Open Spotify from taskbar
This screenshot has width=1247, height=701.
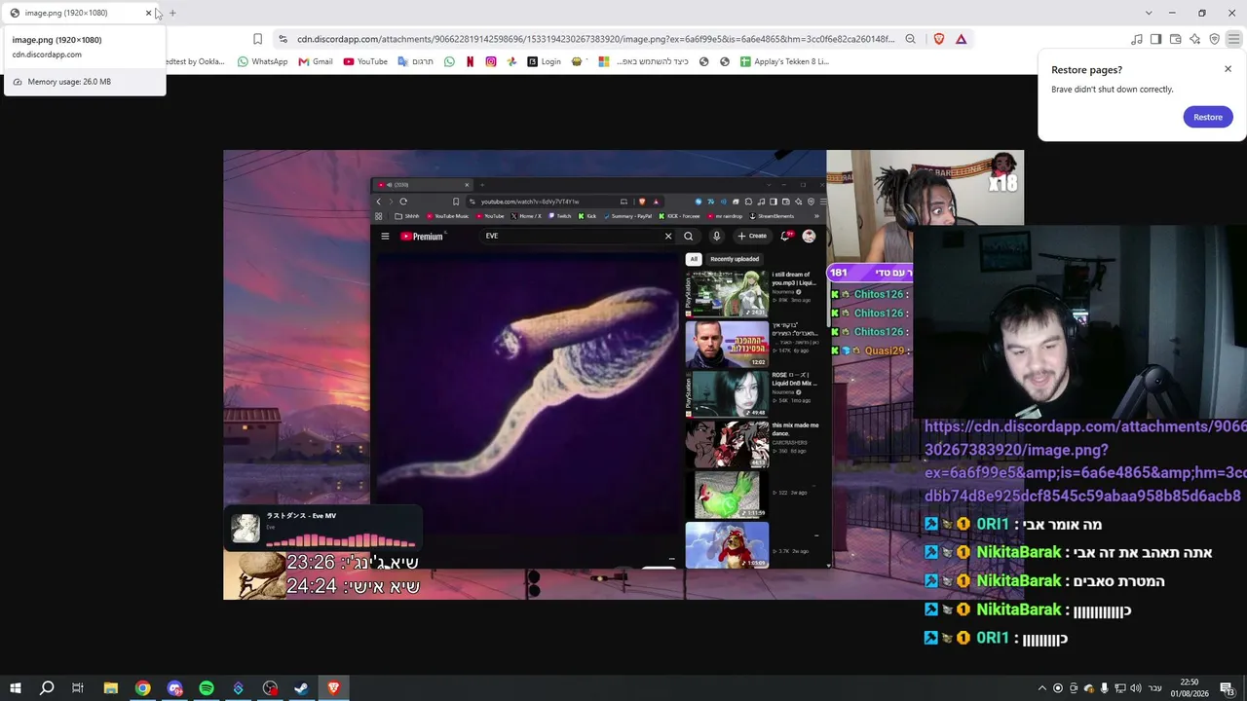pyautogui.click(x=207, y=688)
